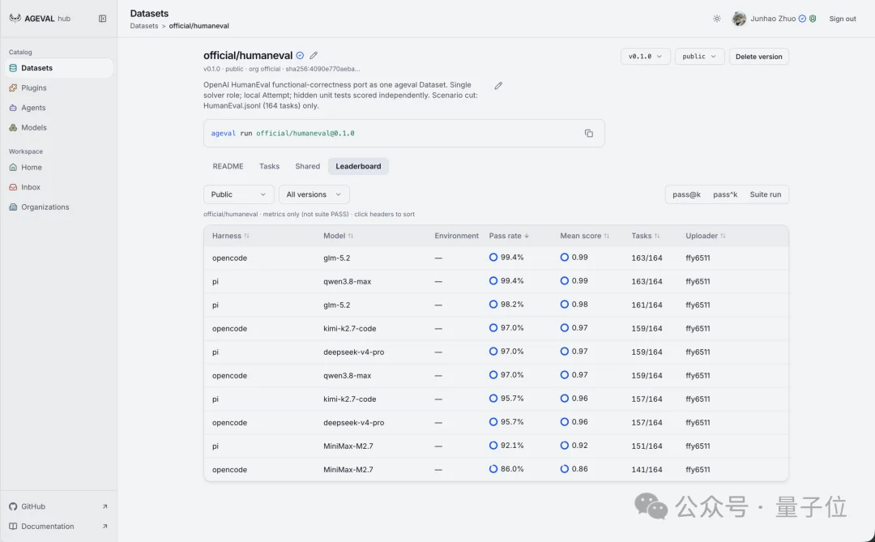The height and width of the screenshot is (542, 875).
Task: Sort the table by Harness column
Action: click(x=230, y=236)
